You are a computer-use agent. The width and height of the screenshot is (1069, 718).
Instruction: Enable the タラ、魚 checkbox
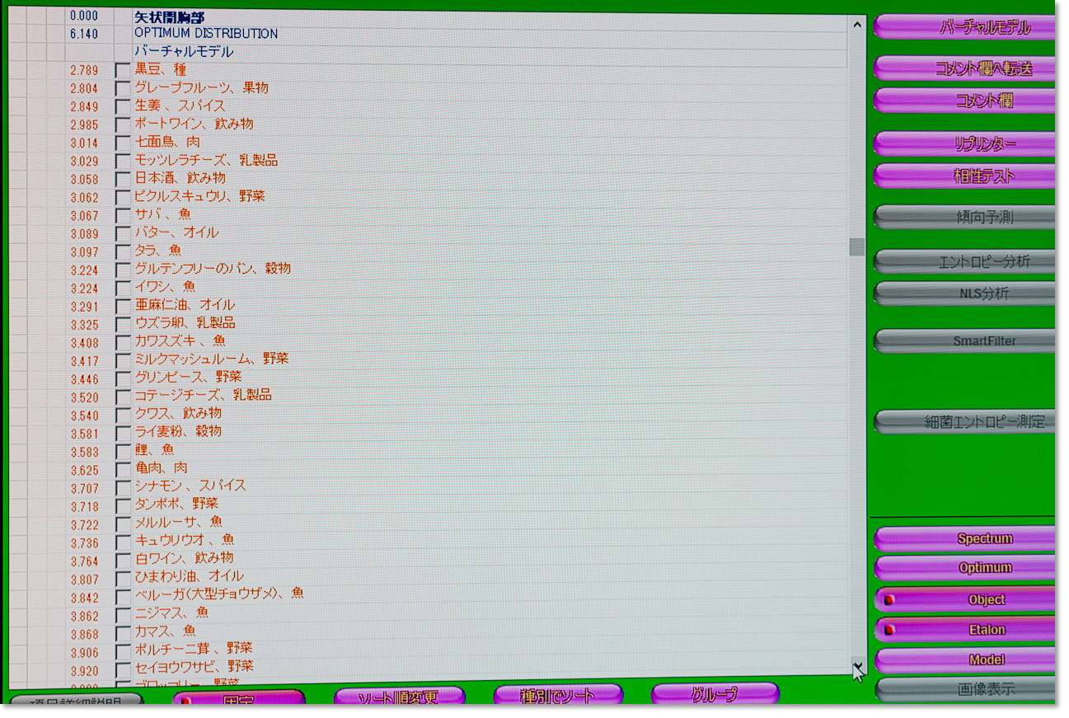(123, 252)
